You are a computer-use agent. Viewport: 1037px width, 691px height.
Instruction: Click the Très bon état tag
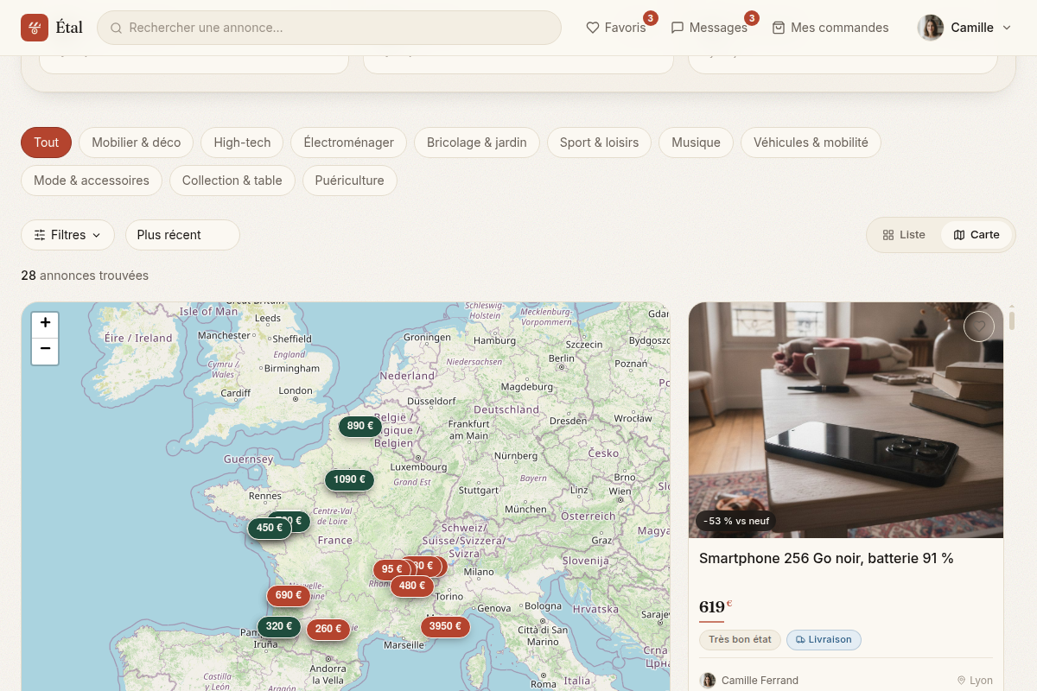click(x=740, y=640)
